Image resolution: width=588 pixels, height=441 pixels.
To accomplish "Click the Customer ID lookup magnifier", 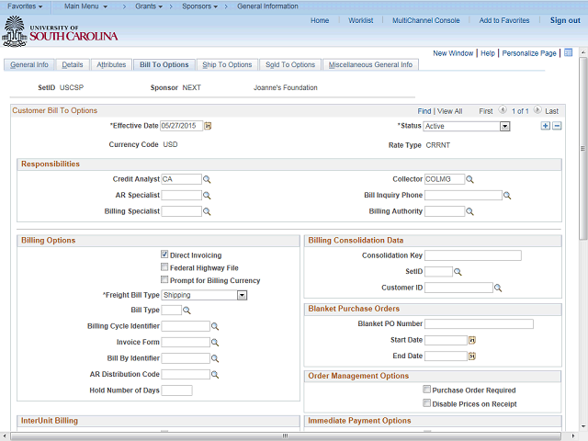I will [499, 288].
